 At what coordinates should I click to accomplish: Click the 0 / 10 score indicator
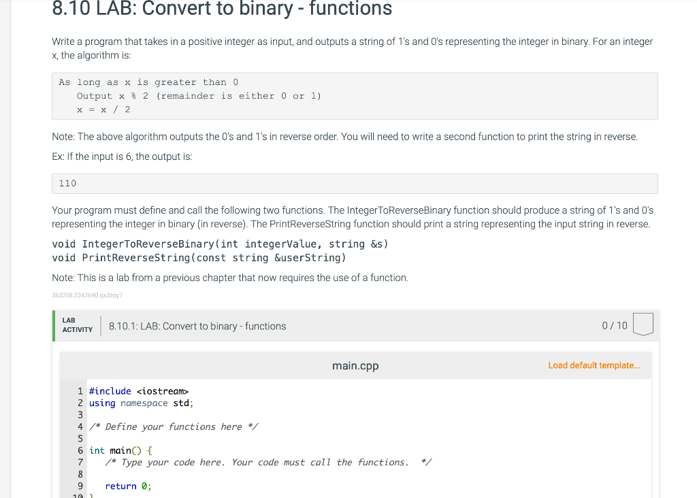point(615,326)
